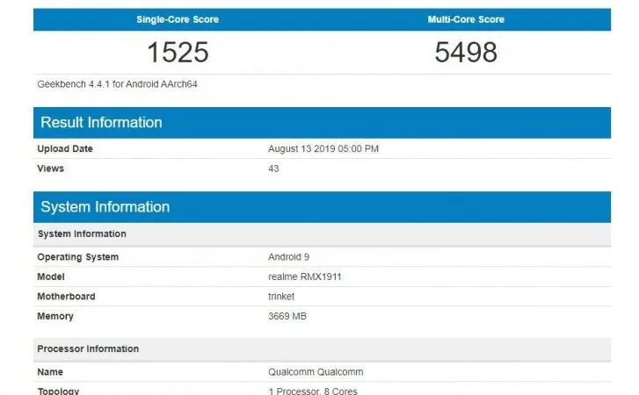Click the blue System Information section header
Screen dimensions: 639x395
click(x=322, y=207)
